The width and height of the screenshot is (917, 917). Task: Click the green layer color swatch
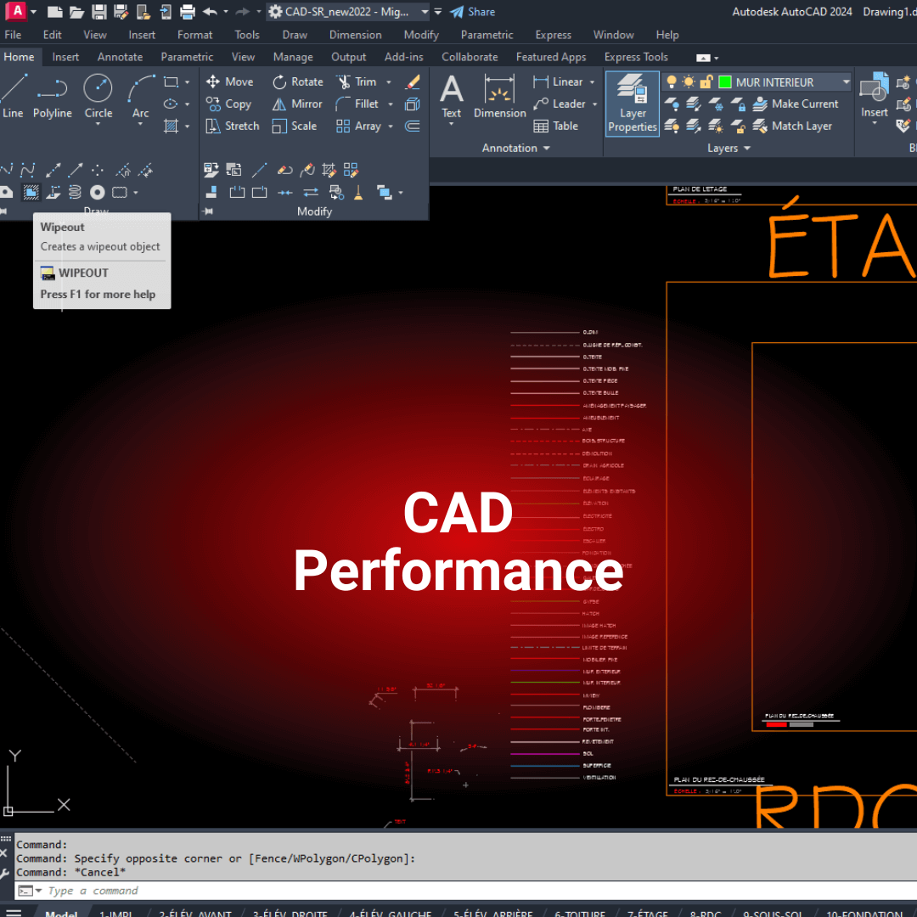724,82
